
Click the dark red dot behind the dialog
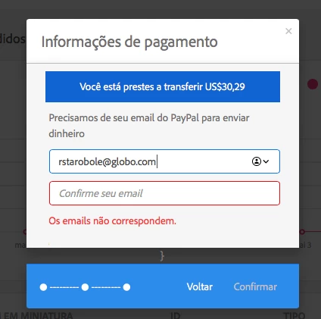click(313, 84)
